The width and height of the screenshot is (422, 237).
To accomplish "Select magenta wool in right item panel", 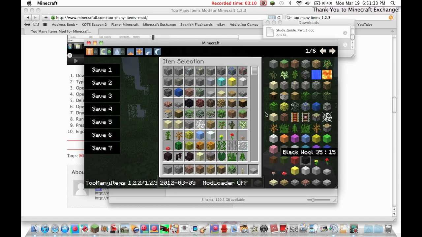I will (x=295, y=139).
